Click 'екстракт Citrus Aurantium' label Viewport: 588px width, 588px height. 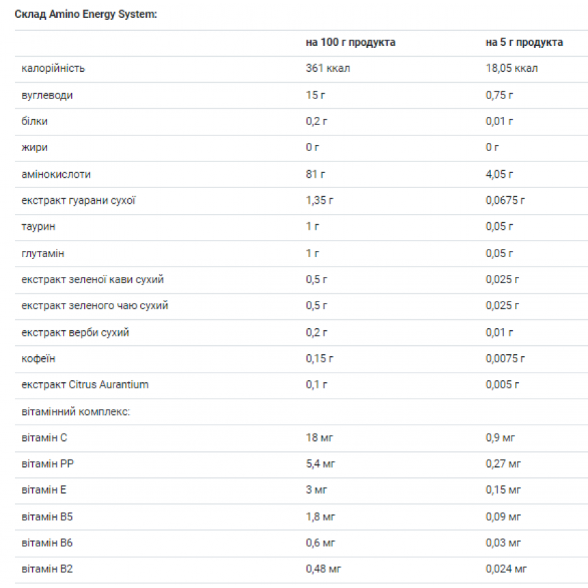(x=85, y=385)
